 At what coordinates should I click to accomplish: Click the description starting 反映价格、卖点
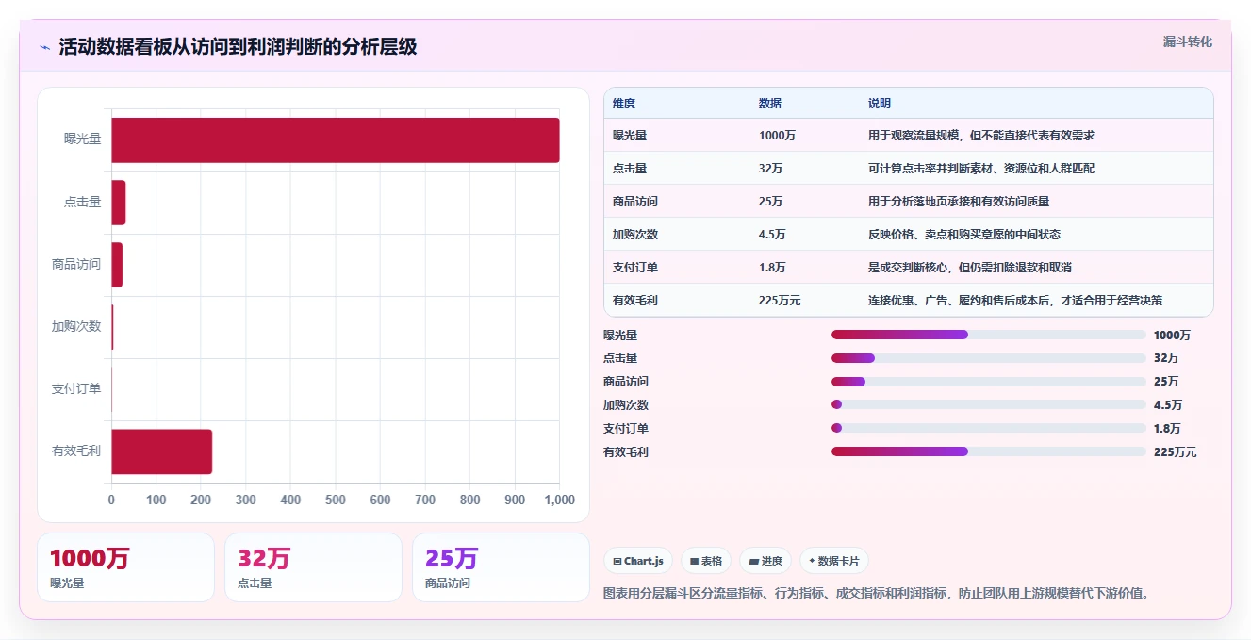(964, 235)
